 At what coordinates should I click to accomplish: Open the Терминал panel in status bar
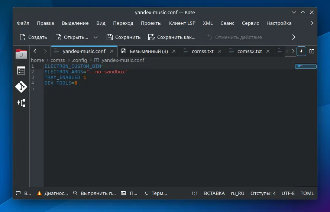point(155,193)
